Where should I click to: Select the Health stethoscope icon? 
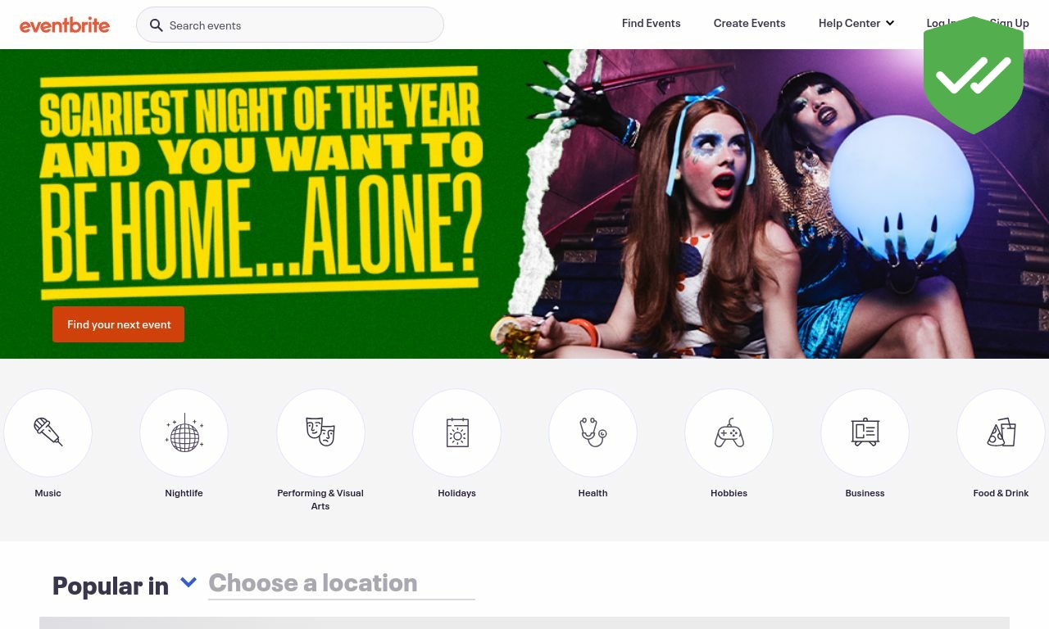click(593, 432)
